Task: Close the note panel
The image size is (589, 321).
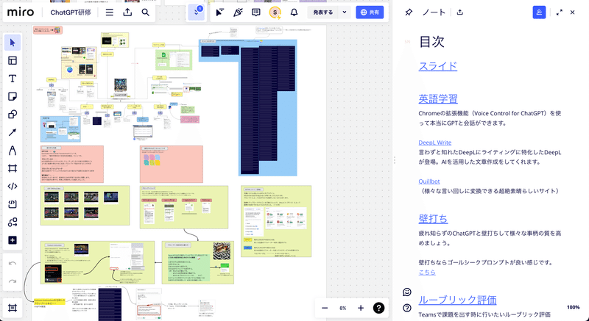Action: point(573,12)
